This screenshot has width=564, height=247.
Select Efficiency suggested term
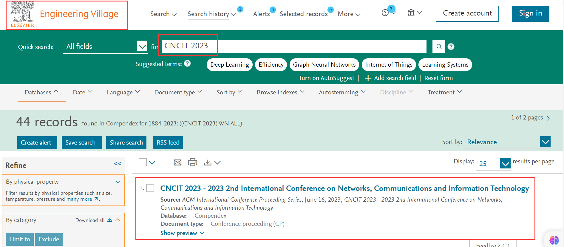click(x=271, y=65)
